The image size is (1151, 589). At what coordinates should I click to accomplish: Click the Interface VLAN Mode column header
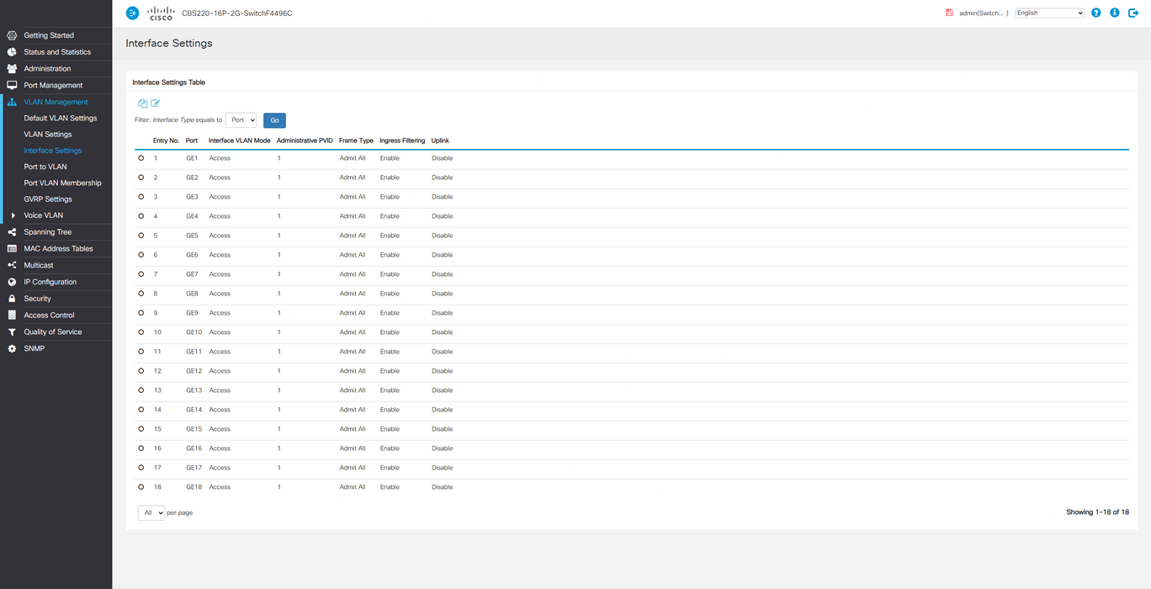coord(240,141)
